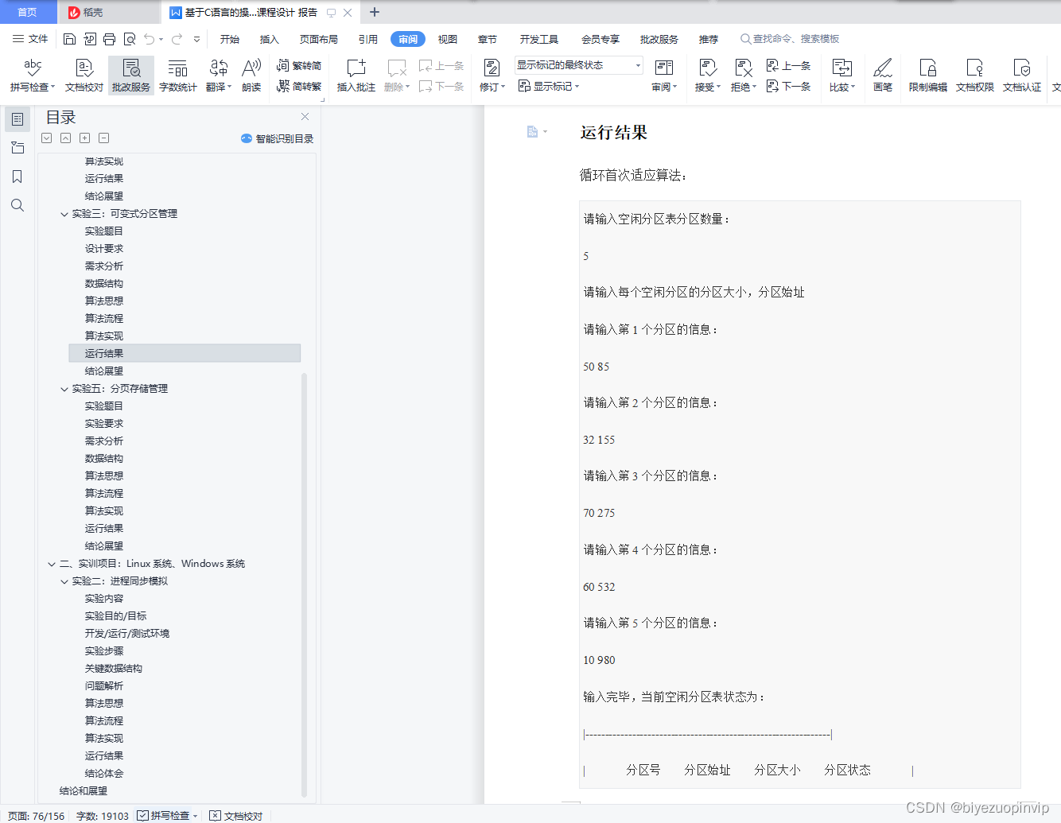Image resolution: width=1061 pixels, height=823 pixels.
Task: Select 结论和展望 at bottom of outline
Action: click(x=84, y=791)
